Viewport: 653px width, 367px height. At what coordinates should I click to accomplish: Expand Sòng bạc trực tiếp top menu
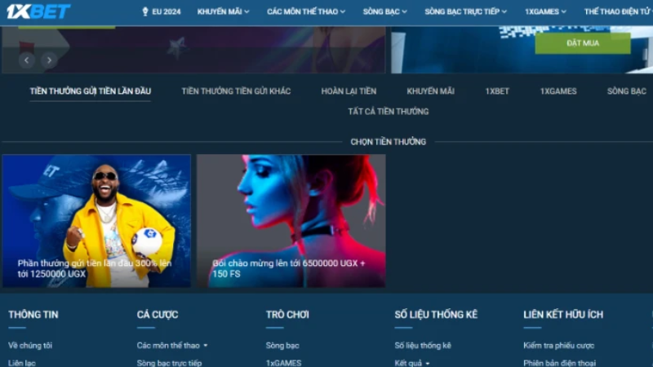pyautogui.click(x=465, y=11)
